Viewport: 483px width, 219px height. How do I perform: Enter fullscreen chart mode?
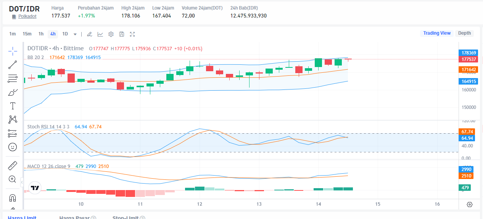click(x=132, y=34)
